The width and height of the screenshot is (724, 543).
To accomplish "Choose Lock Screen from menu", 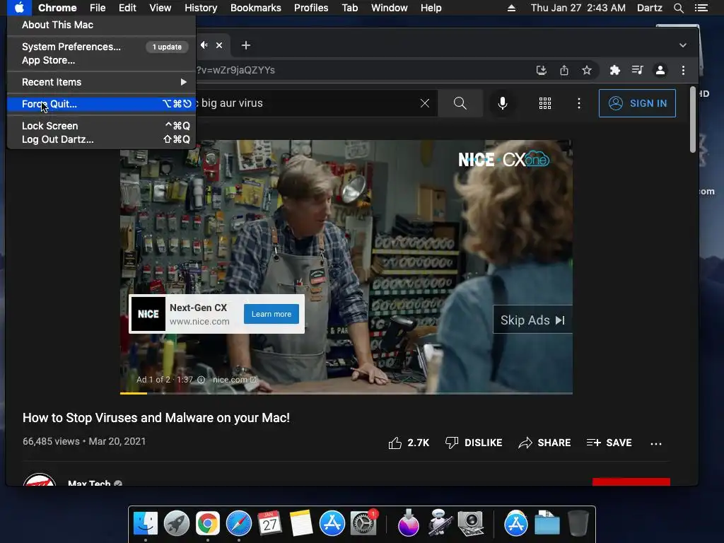I will tap(101, 126).
